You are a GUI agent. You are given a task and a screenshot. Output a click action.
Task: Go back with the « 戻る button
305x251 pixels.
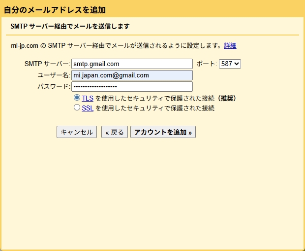click(115, 132)
